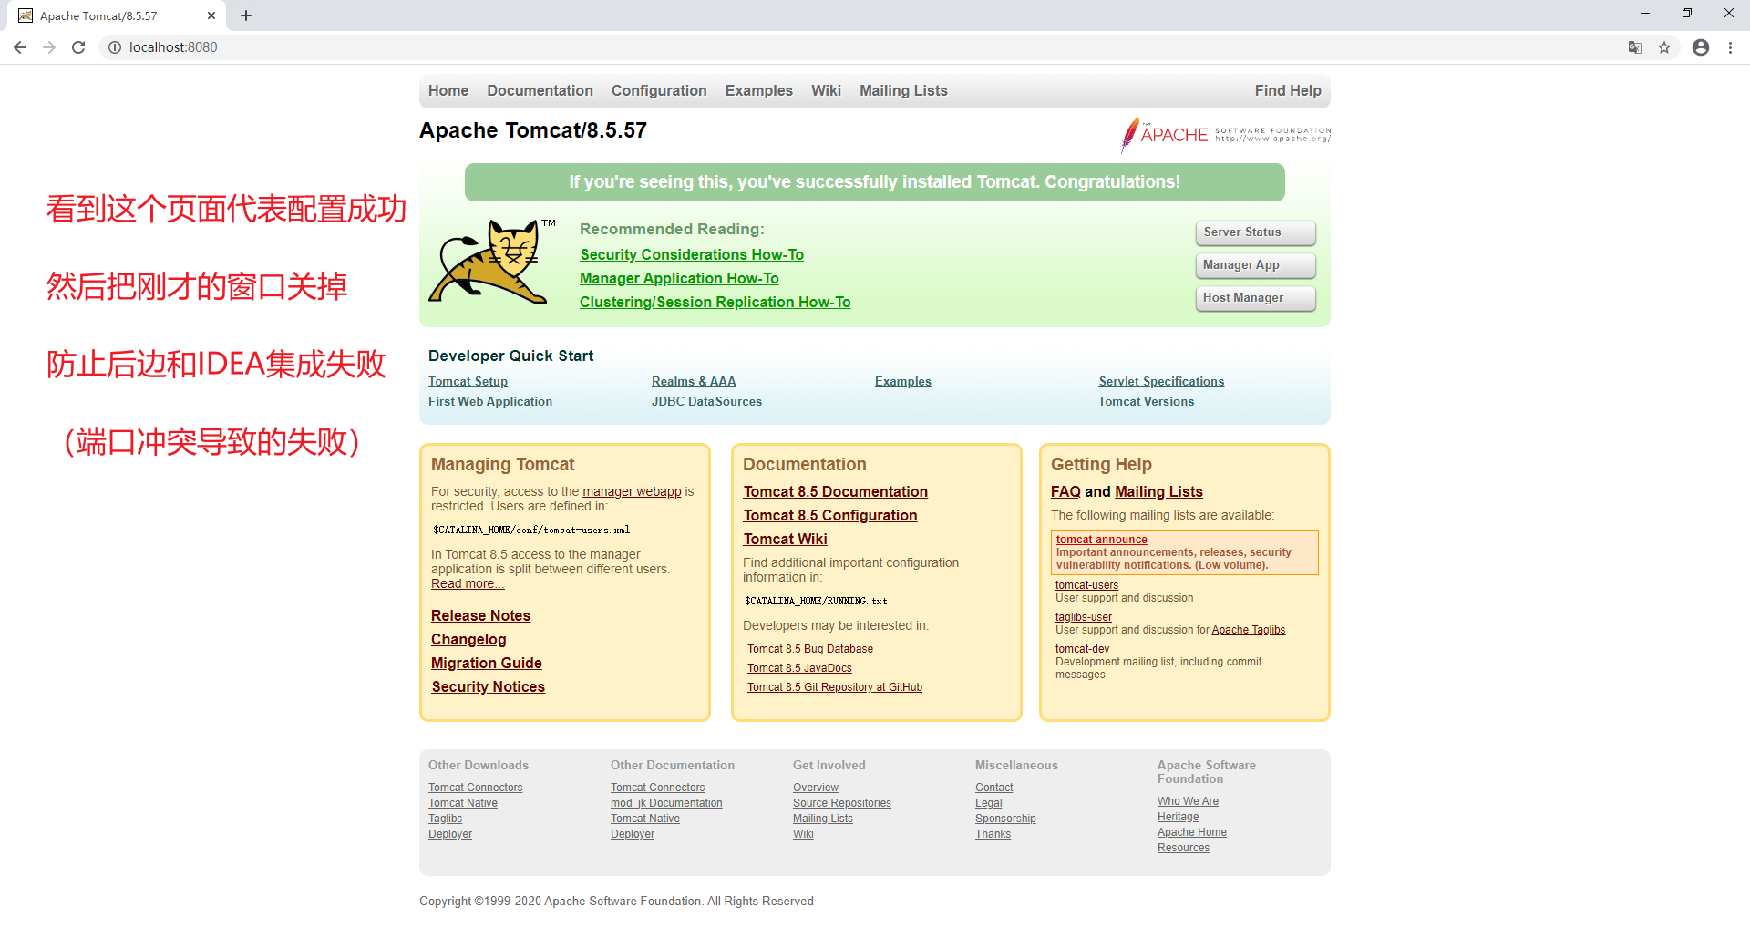The width and height of the screenshot is (1750, 948).
Task: Open the Changelog link
Action: coord(468,640)
